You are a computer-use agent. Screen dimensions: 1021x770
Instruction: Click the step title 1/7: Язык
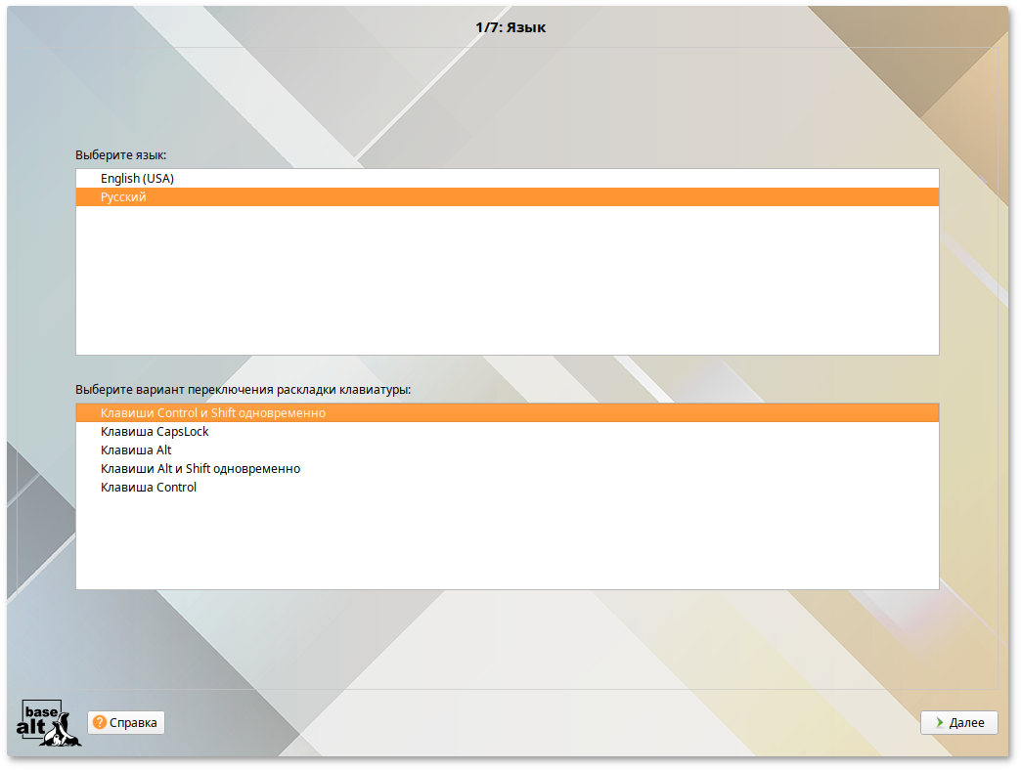pyautogui.click(x=510, y=27)
